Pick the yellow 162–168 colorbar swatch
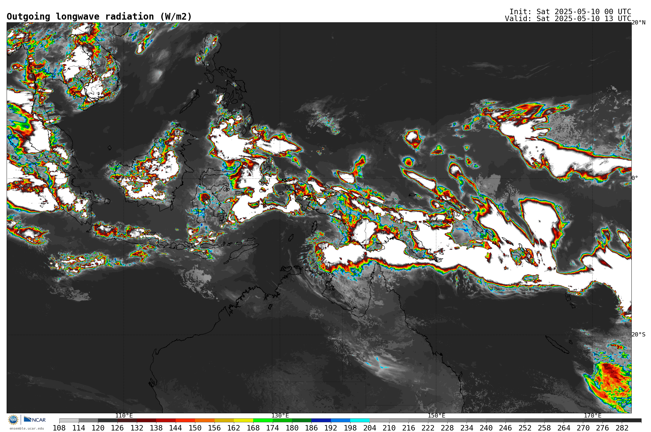 click(244, 420)
